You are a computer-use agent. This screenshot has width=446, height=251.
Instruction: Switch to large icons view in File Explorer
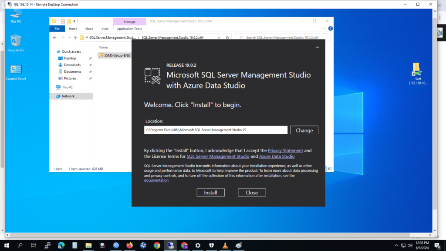point(329,169)
